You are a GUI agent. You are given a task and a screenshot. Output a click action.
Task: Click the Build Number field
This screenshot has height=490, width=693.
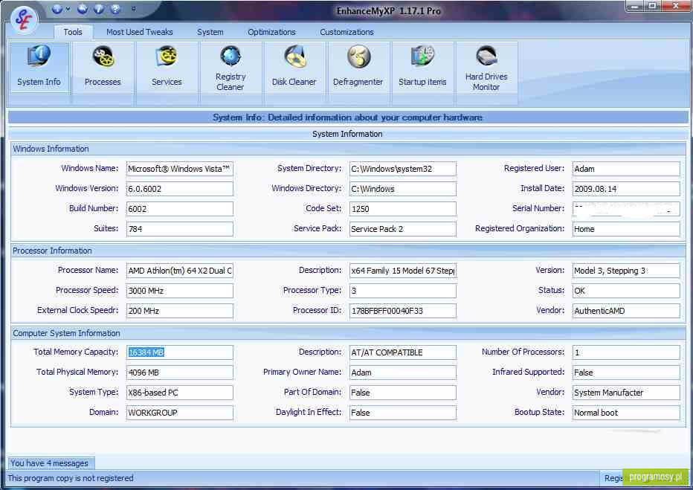179,208
